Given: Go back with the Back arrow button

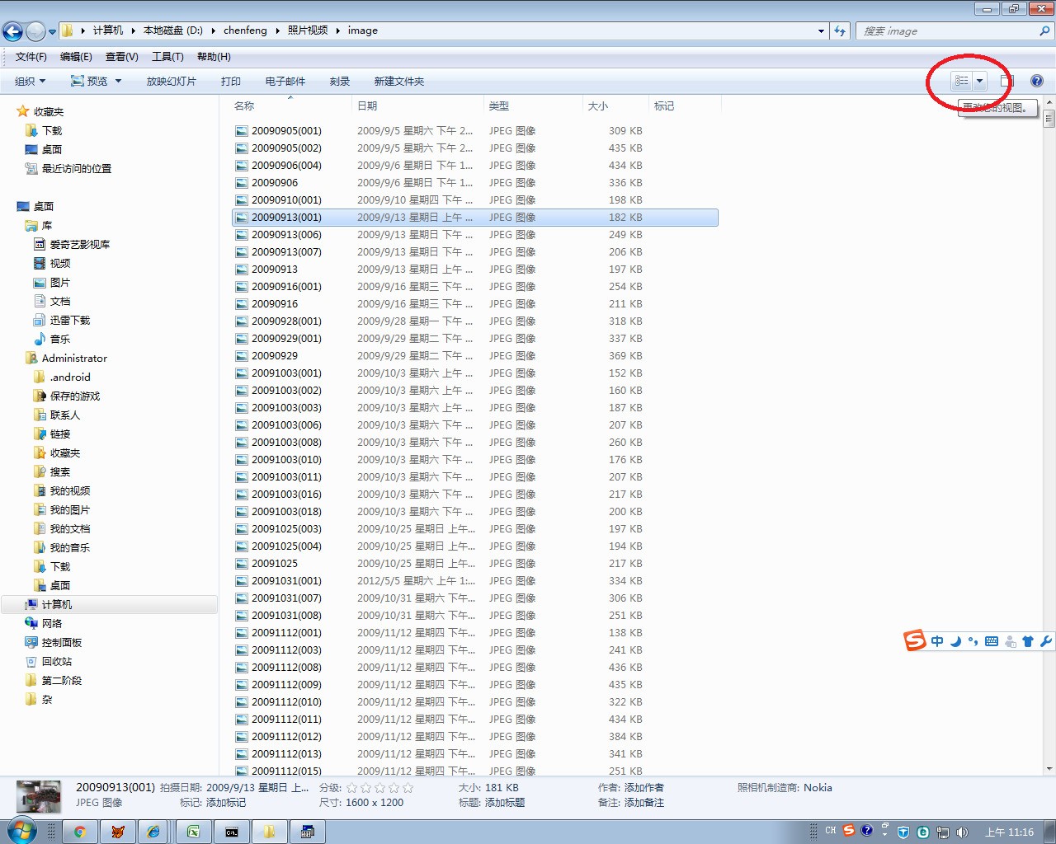Looking at the screenshot, I should (12, 31).
